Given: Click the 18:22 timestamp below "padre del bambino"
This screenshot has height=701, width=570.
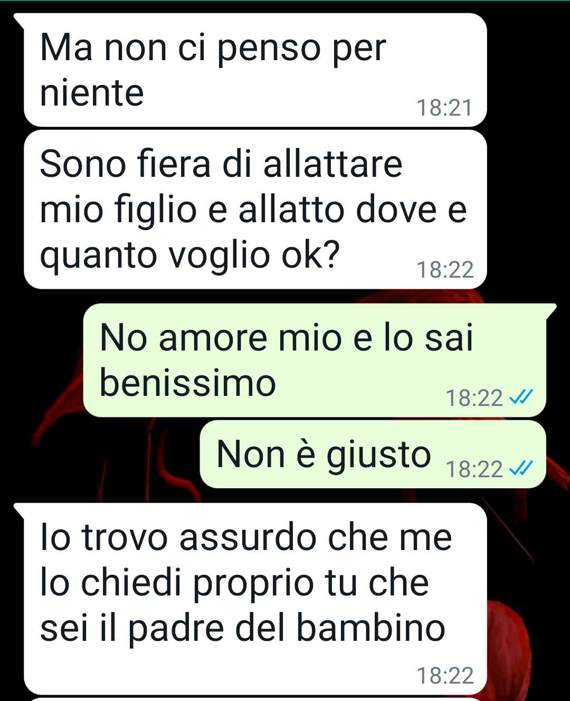Looking at the screenshot, I should pos(445,676).
